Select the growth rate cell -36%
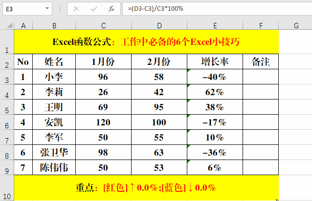312x201 pixels. [x=215, y=152]
